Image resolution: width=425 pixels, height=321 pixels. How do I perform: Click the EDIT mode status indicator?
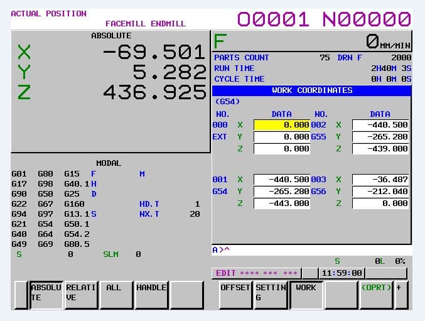pyautogui.click(x=256, y=273)
